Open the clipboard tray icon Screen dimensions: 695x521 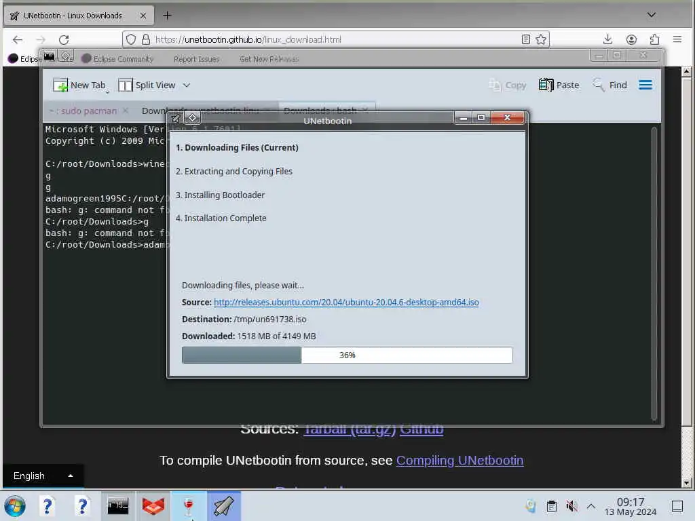(x=551, y=506)
